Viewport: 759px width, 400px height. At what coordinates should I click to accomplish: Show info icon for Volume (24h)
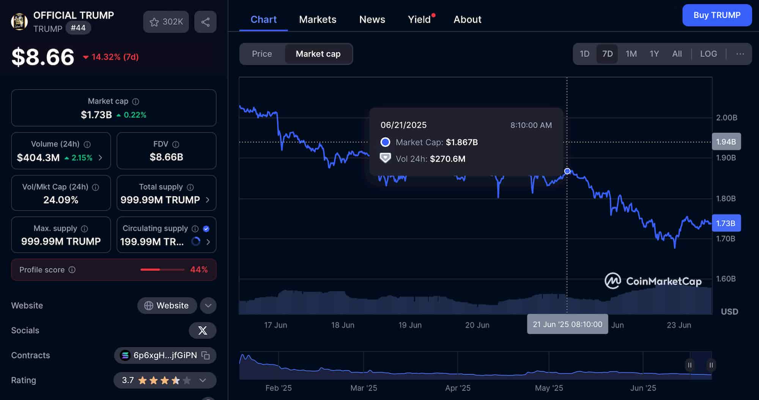(87, 144)
